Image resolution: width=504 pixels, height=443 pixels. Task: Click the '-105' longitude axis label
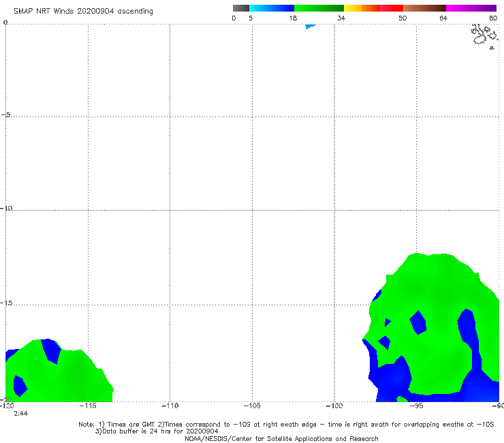click(252, 406)
